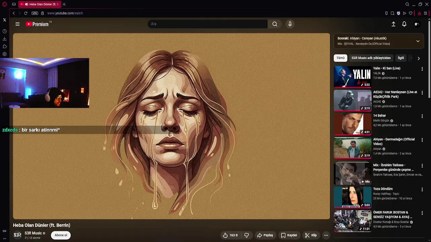Subscribe with Abone ol button
This screenshot has width=431, height=242.
(61, 235)
